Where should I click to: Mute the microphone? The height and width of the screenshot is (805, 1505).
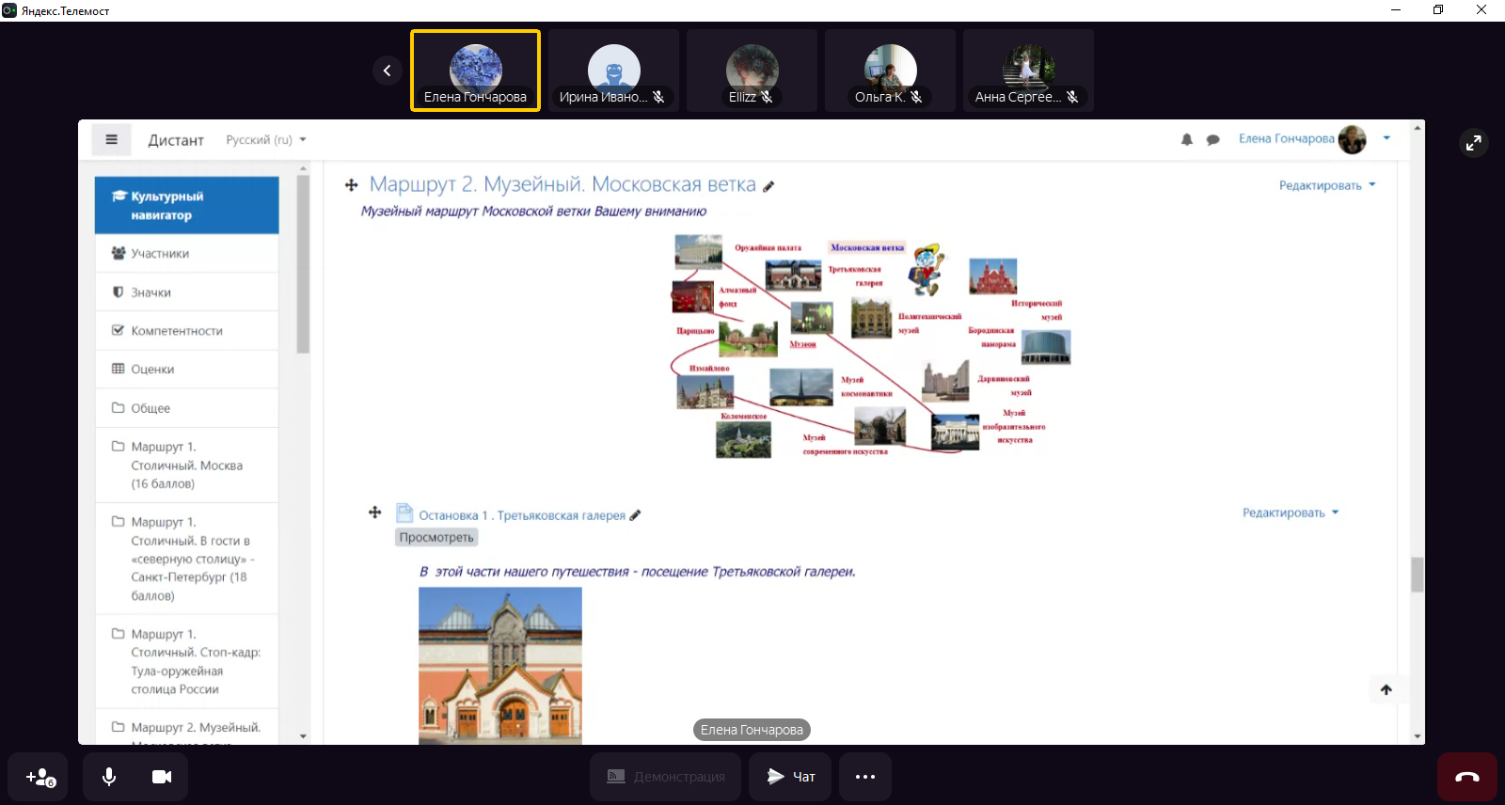pyautogui.click(x=109, y=777)
